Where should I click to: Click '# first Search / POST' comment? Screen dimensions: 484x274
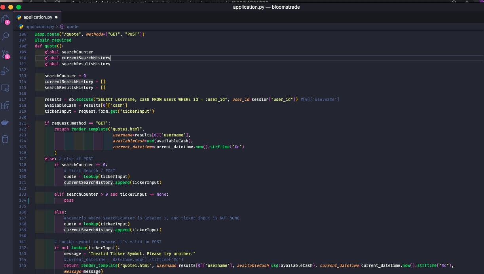(89, 171)
